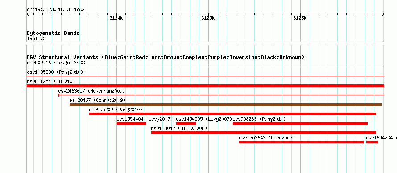Click the 3125k ruler position

pos(208,18)
